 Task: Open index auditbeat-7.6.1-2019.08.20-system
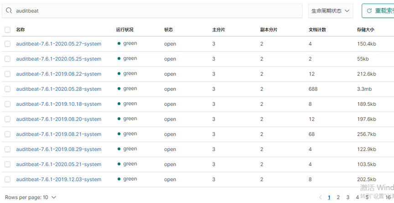[59, 119]
